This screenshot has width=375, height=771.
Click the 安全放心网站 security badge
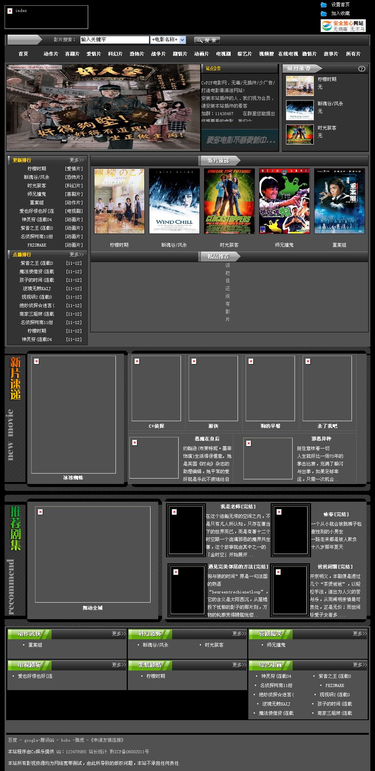click(343, 26)
